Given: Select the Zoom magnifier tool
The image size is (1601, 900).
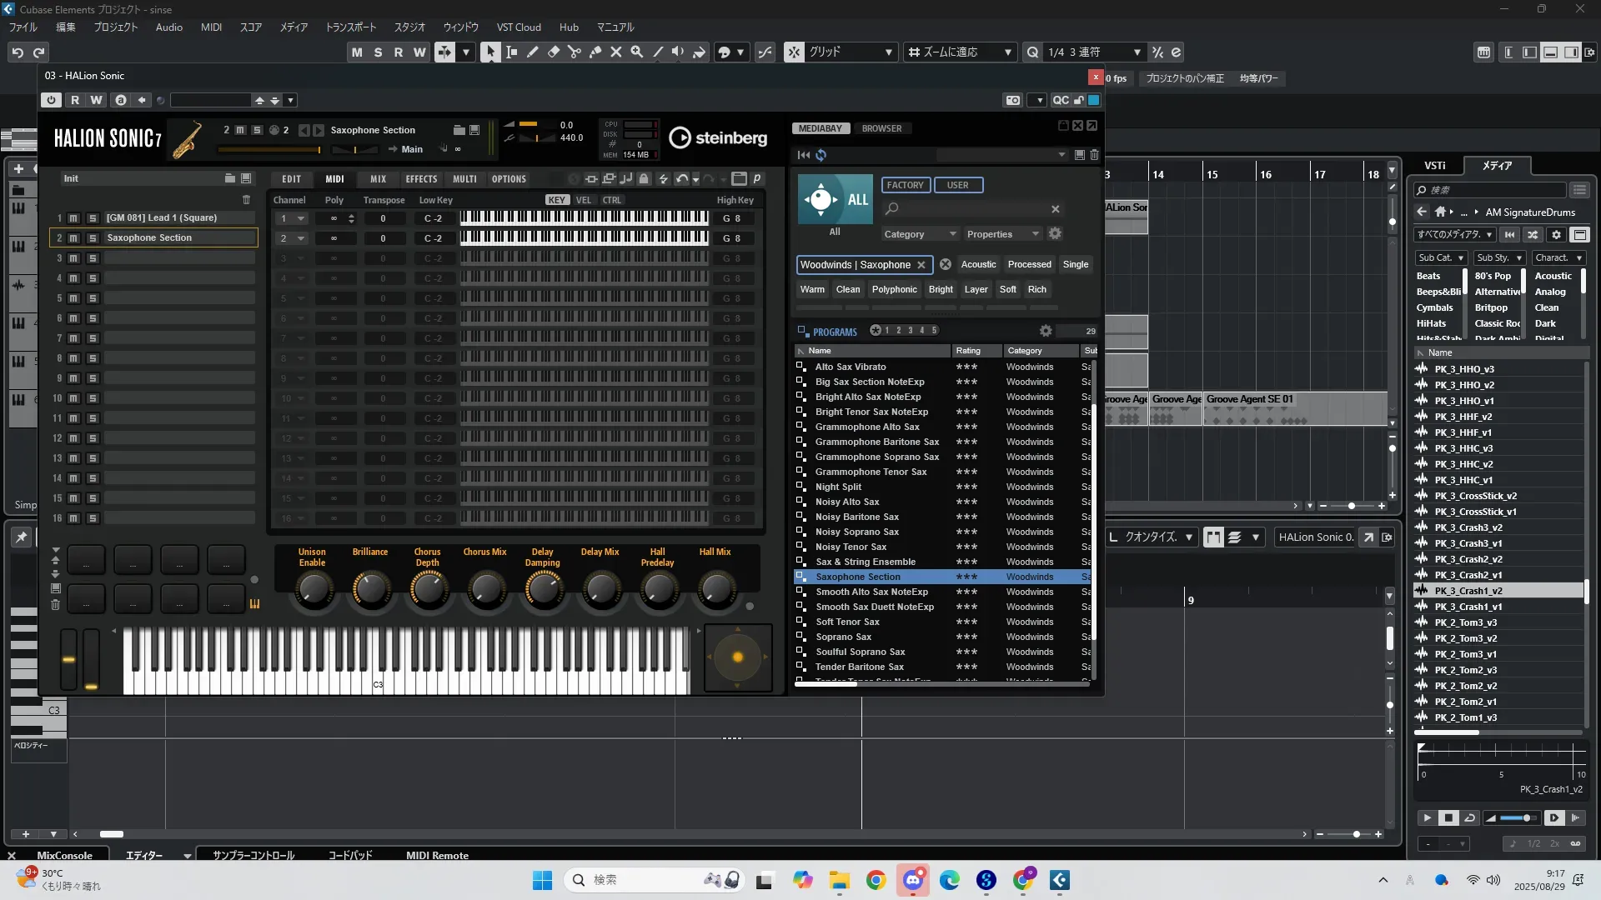Looking at the screenshot, I should [x=637, y=52].
